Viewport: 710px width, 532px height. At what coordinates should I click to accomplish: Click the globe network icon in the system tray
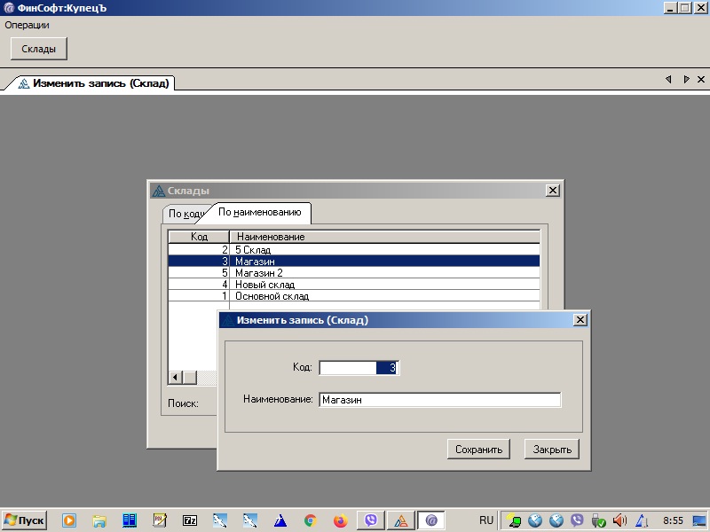click(536, 520)
